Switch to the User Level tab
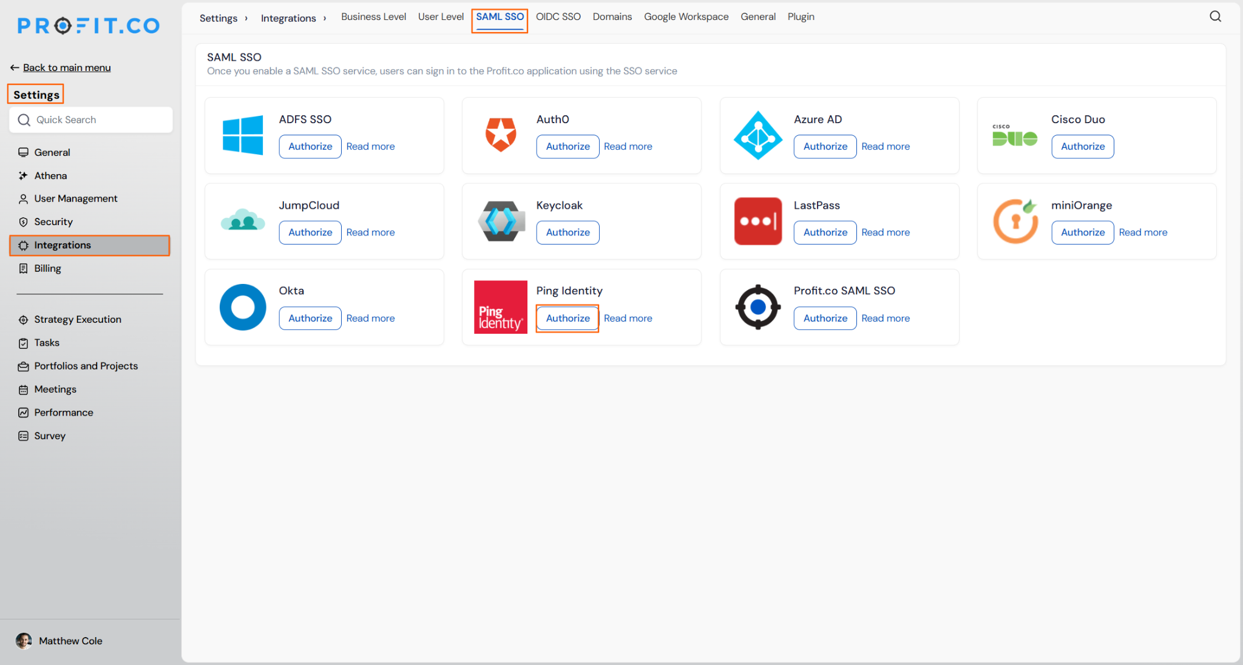1243x665 pixels. (x=441, y=17)
